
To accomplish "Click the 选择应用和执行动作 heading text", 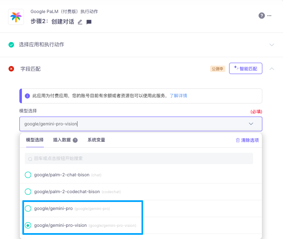I will pos(42,45).
